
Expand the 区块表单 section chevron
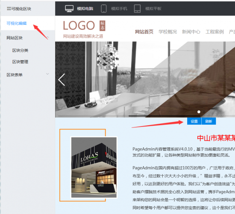[48, 74]
